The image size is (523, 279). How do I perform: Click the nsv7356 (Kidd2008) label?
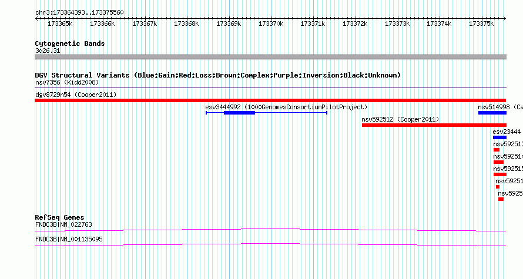(67, 82)
